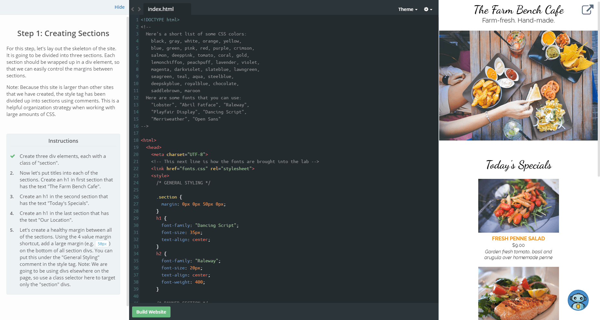Click the green checkmark on instruction one

pyautogui.click(x=13, y=156)
